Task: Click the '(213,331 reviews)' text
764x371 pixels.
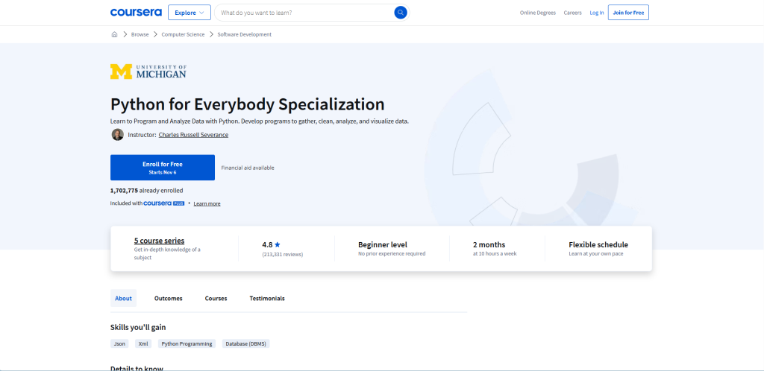Action: click(x=283, y=254)
